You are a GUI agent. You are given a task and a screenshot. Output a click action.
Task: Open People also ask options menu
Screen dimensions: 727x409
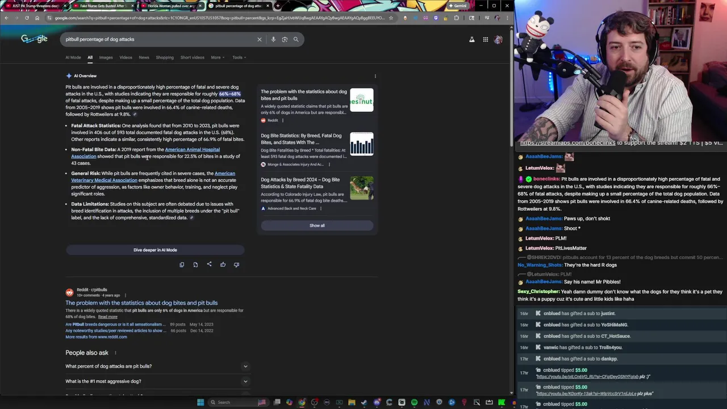(115, 353)
